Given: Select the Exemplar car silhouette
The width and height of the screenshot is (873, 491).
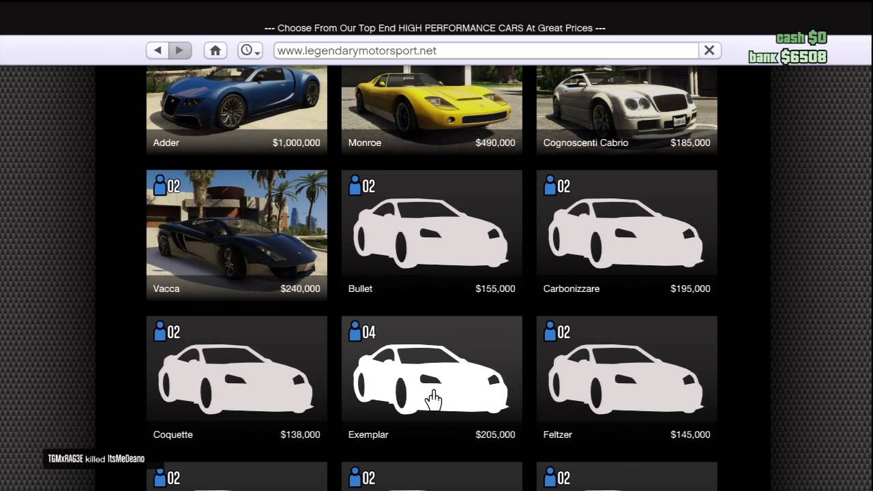Looking at the screenshot, I should click(x=432, y=379).
